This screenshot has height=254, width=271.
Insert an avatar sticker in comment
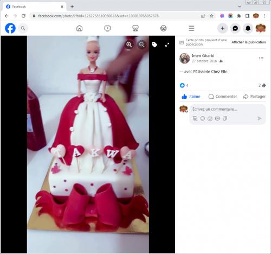click(x=195, y=118)
